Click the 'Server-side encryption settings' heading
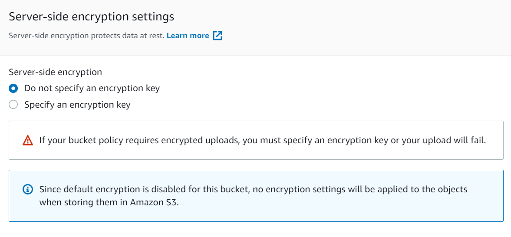The height and width of the screenshot is (237, 511). [x=92, y=16]
